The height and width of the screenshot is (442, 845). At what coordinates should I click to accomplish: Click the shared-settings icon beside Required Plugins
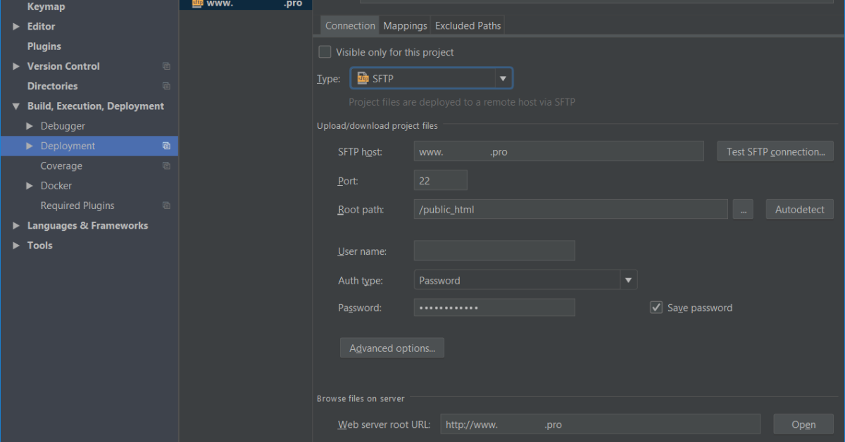(x=166, y=205)
